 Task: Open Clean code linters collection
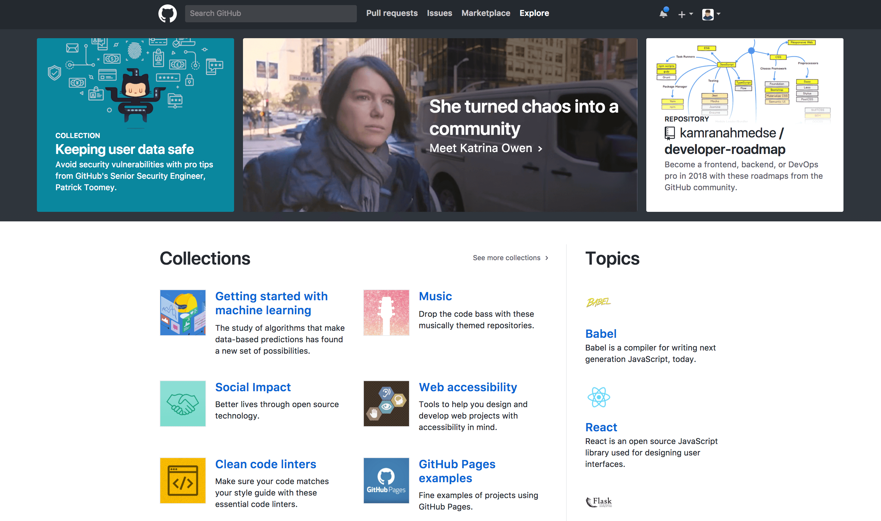pos(265,464)
